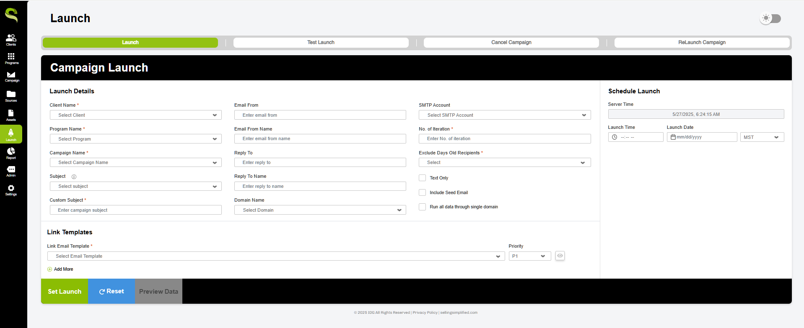Click the Custom Subject input field
The width and height of the screenshot is (804, 328).
coord(135,210)
